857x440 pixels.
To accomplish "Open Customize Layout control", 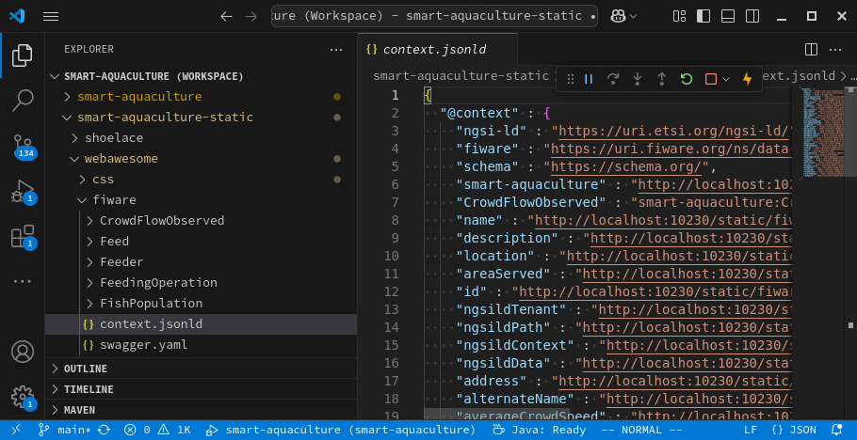I will (679, 16).
